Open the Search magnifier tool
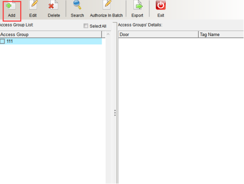Screen dimensions: 244x184 point(77,5)
